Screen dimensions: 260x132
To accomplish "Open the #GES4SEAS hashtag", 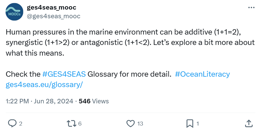I will tap(64, 74).
